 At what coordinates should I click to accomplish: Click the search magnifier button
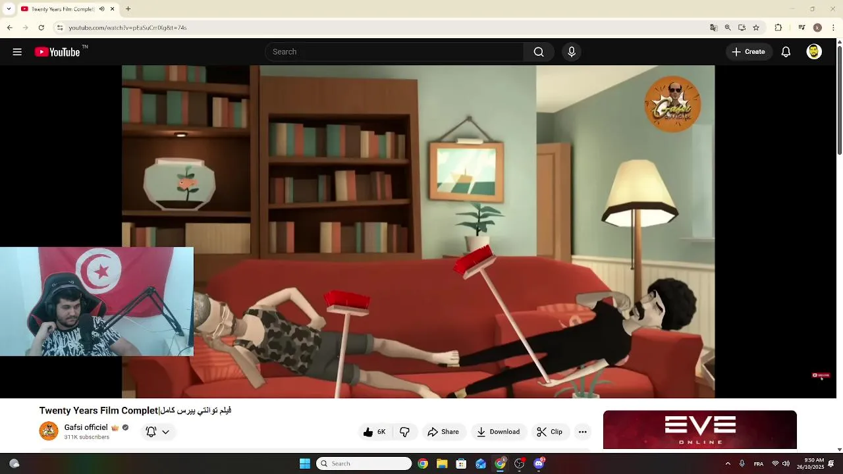tap(539, 52)
